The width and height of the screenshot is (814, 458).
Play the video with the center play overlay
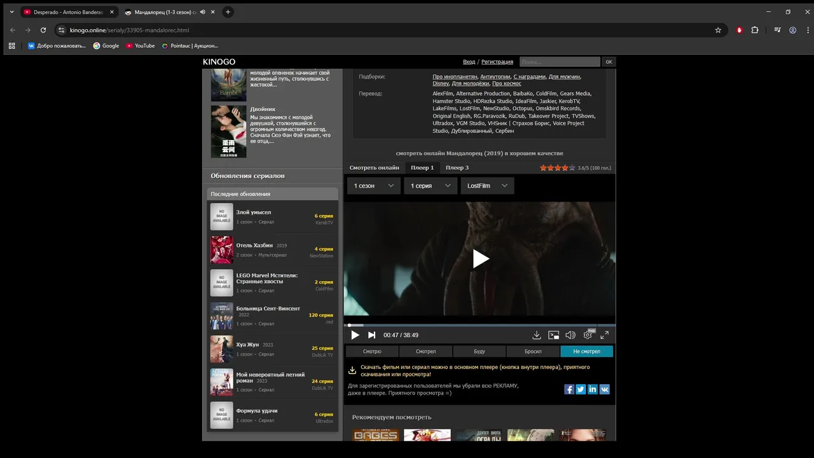click(481, 259)
